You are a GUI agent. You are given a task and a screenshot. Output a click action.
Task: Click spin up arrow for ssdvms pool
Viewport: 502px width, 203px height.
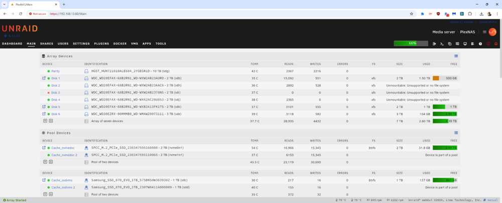[51, 194]
